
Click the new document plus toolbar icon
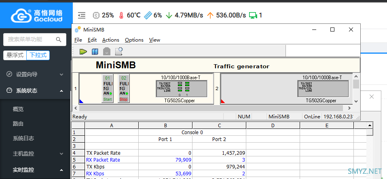pos(119,51)
